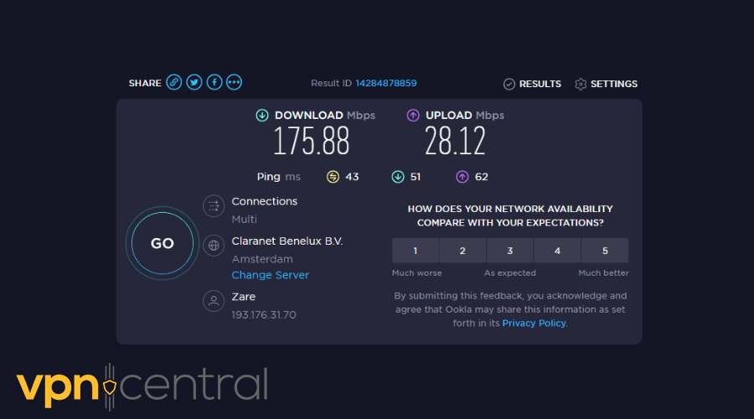Screen dimensions: 754x419
Task: Click the user profile icon beside Zare
Action: 214,301
